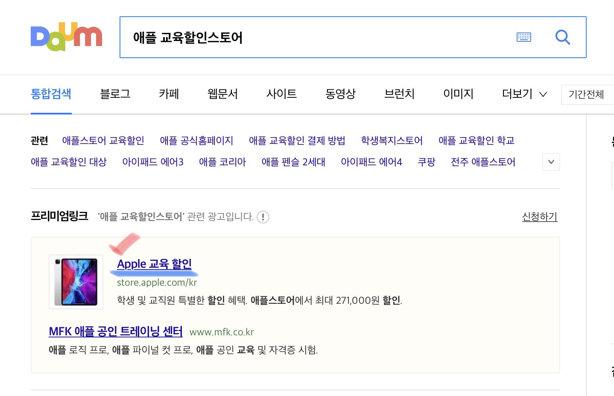Click related search 애플 공식홈페이지

196,141
